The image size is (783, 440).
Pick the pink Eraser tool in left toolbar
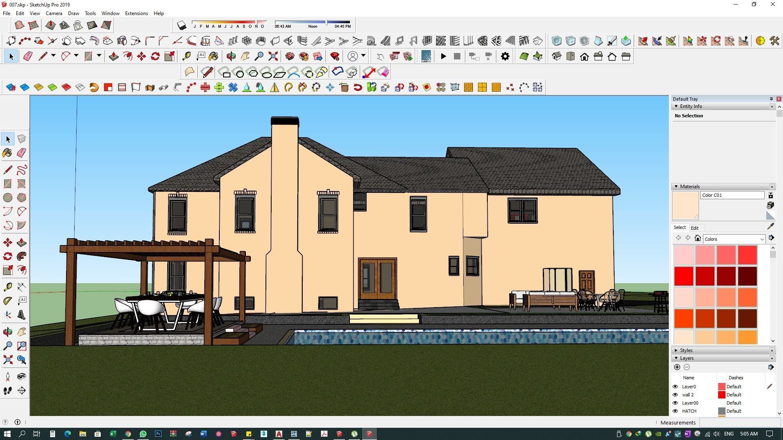point(22,153)
